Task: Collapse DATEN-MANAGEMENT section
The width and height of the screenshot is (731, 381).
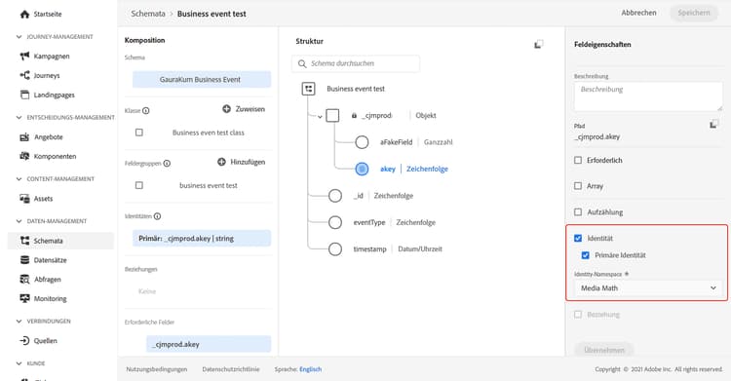Action: [19, 221]
